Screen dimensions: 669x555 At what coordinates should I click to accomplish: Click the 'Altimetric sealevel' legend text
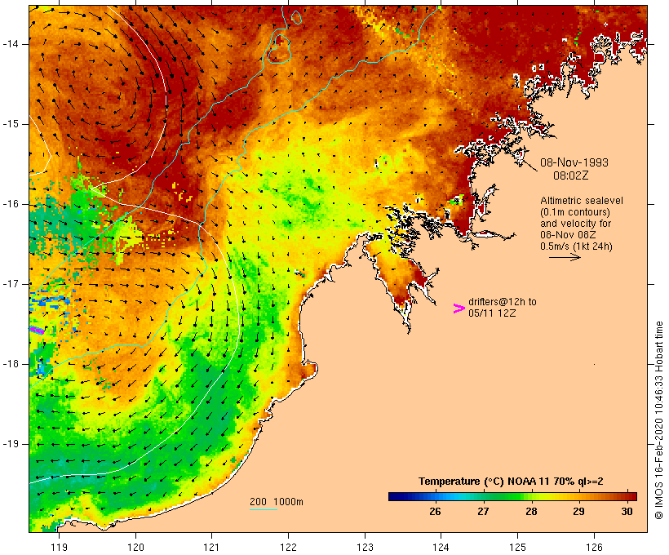[x=582, y=201]
